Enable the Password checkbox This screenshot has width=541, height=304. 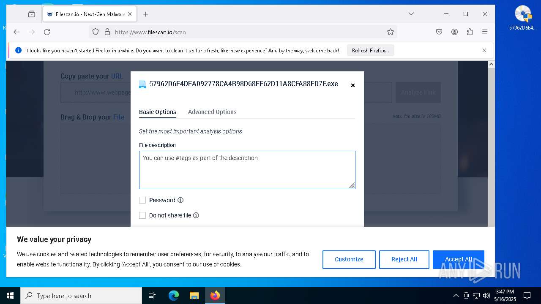pos(142,200)
